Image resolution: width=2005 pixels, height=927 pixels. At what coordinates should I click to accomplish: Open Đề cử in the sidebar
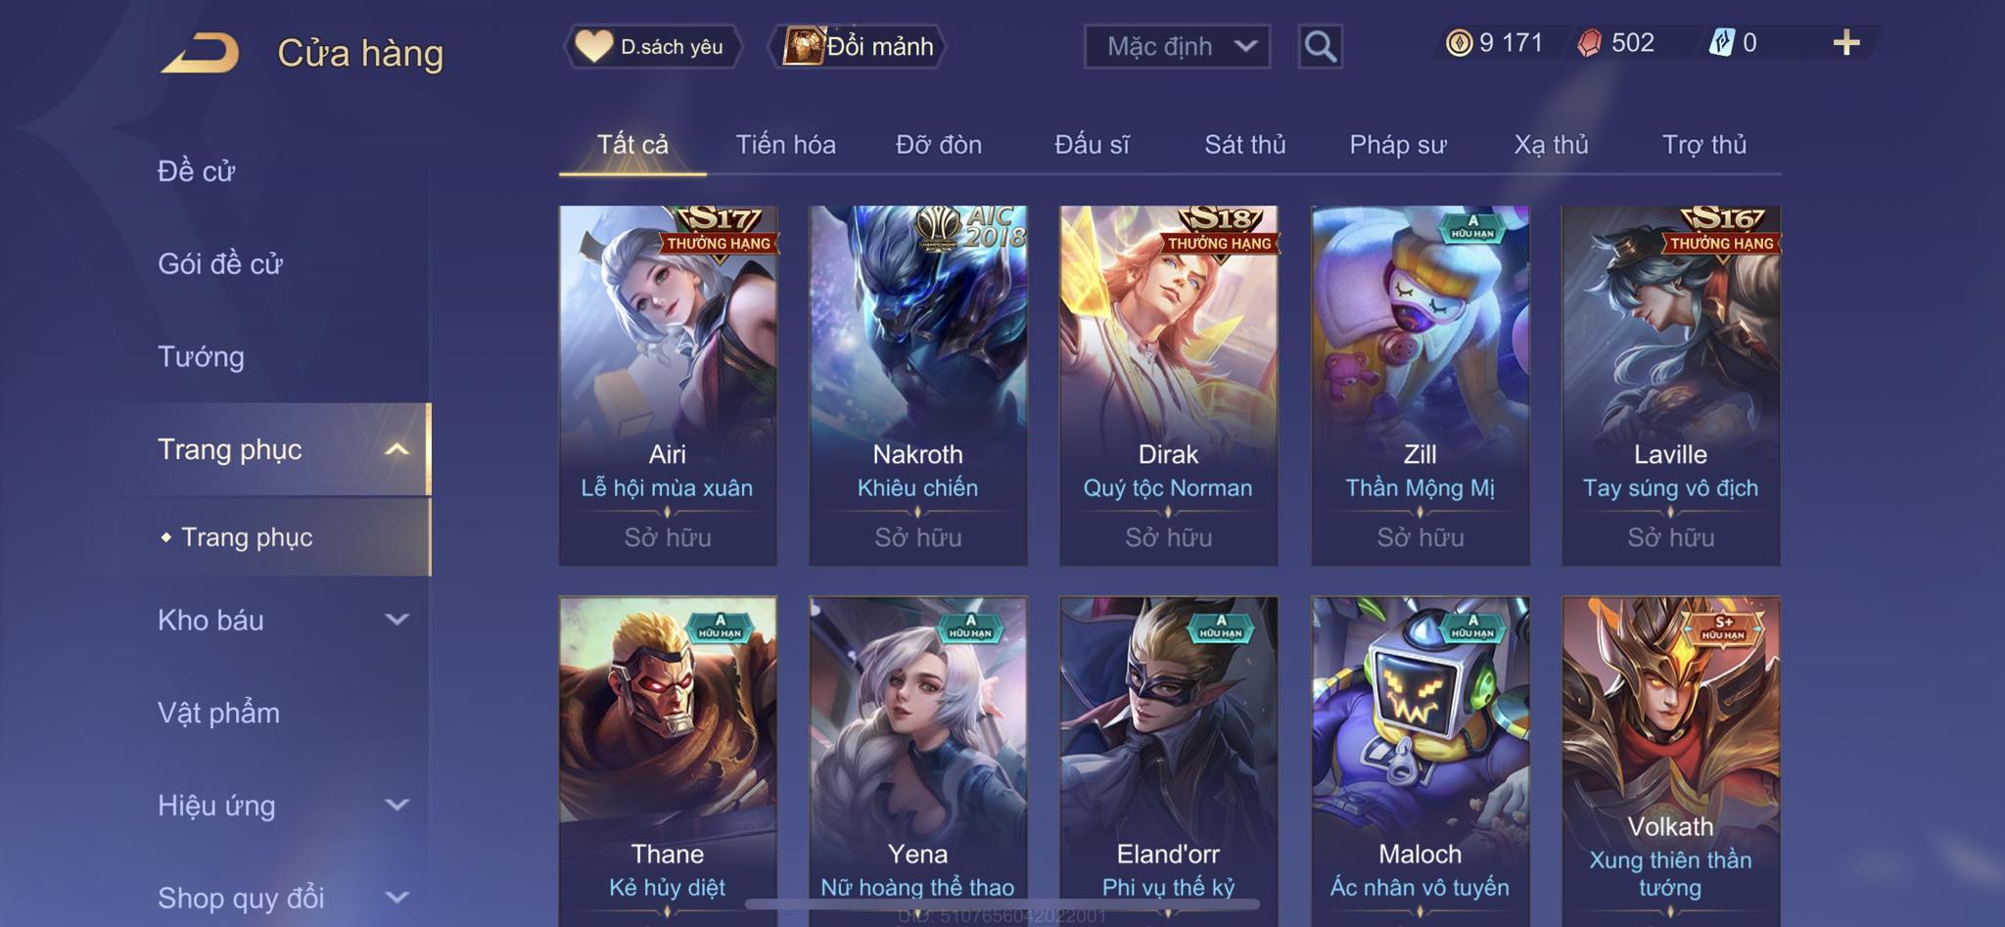pyautogui.click(x=196, y=171)
